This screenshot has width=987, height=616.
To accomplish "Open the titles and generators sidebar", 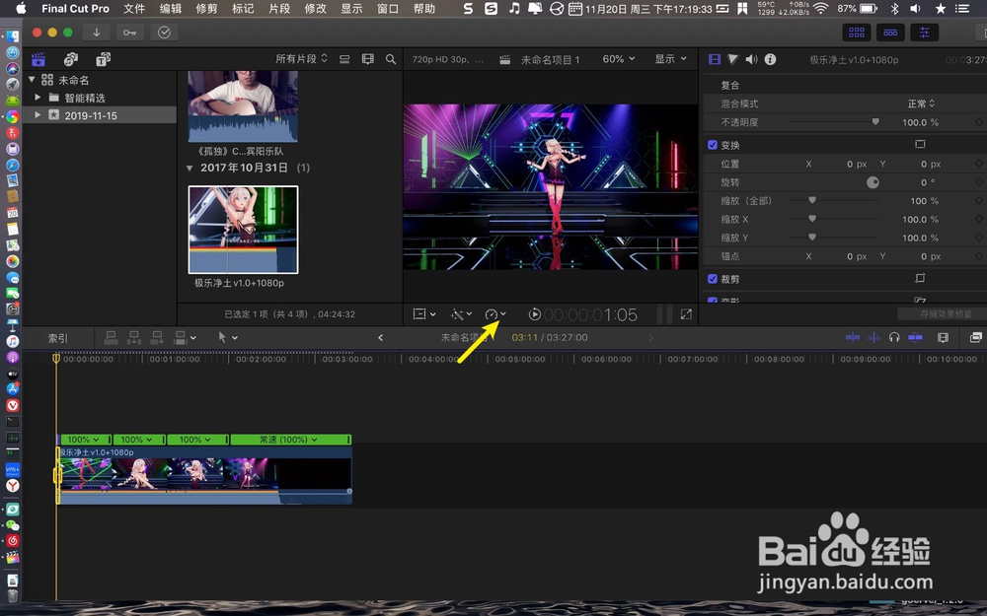I will [104, 59].
